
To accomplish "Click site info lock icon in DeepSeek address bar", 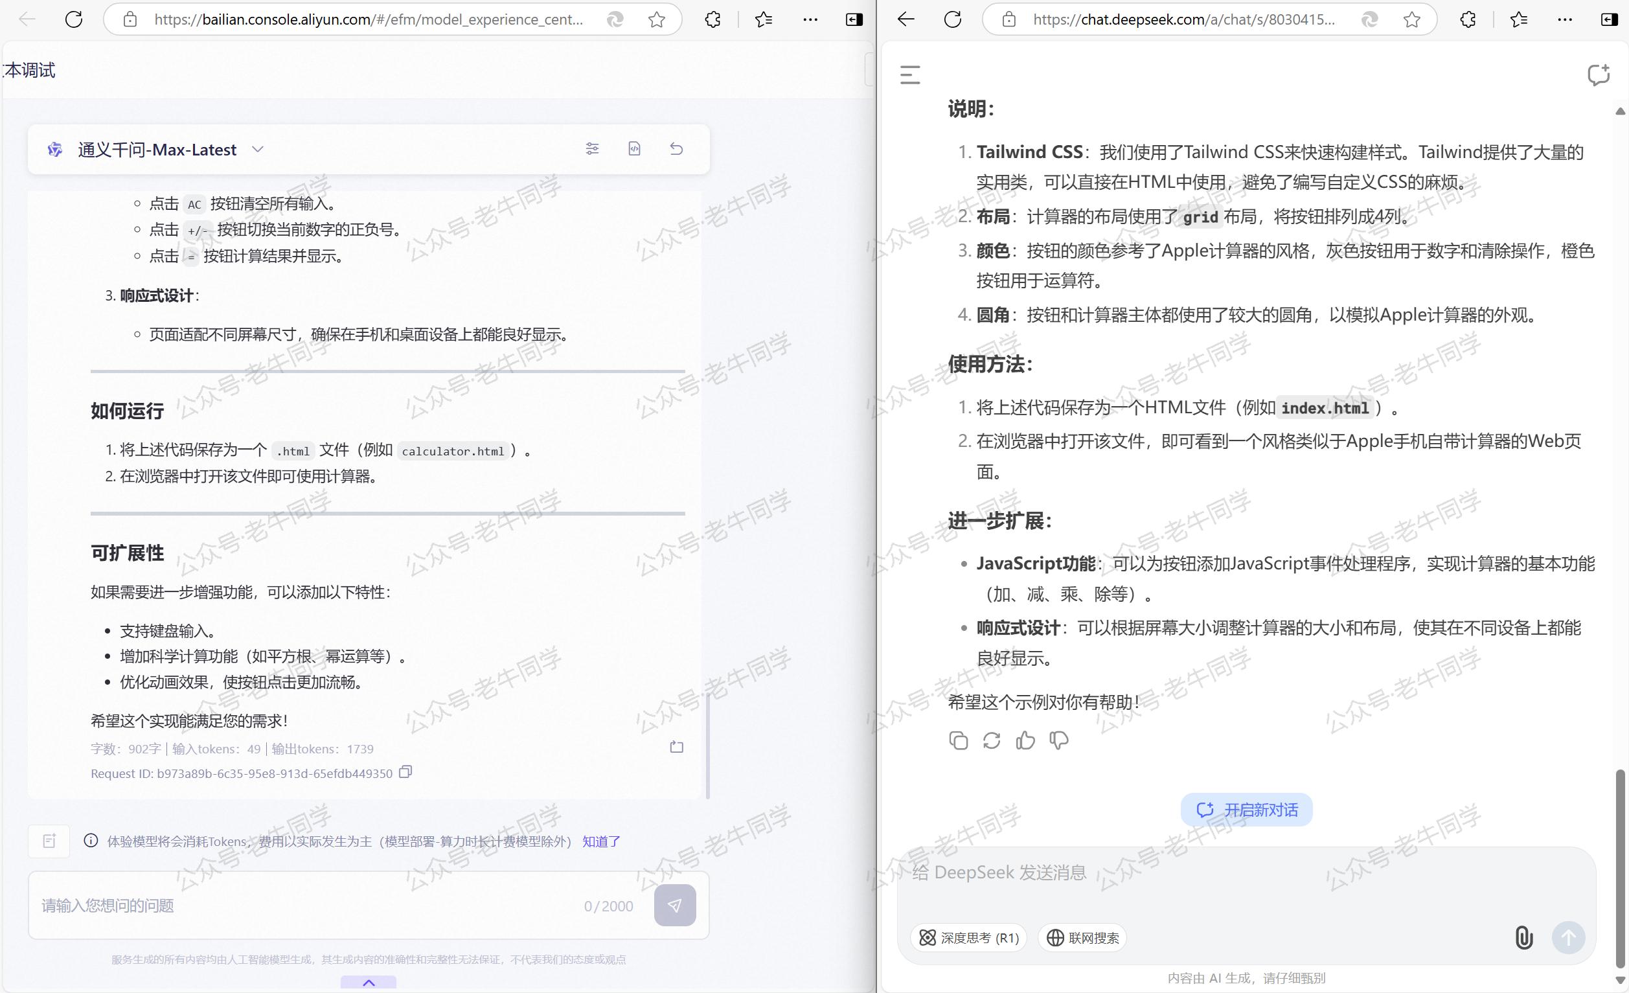I will click(1009, 20).
